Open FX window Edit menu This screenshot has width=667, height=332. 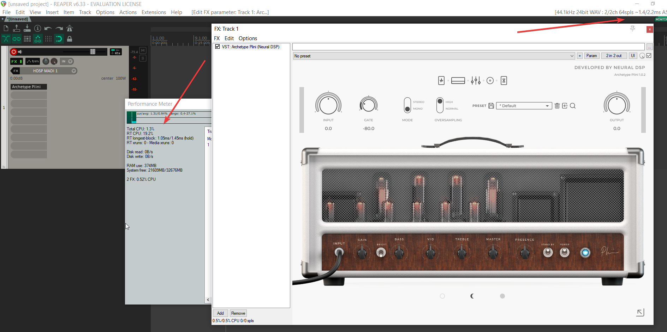coord(229,38)
